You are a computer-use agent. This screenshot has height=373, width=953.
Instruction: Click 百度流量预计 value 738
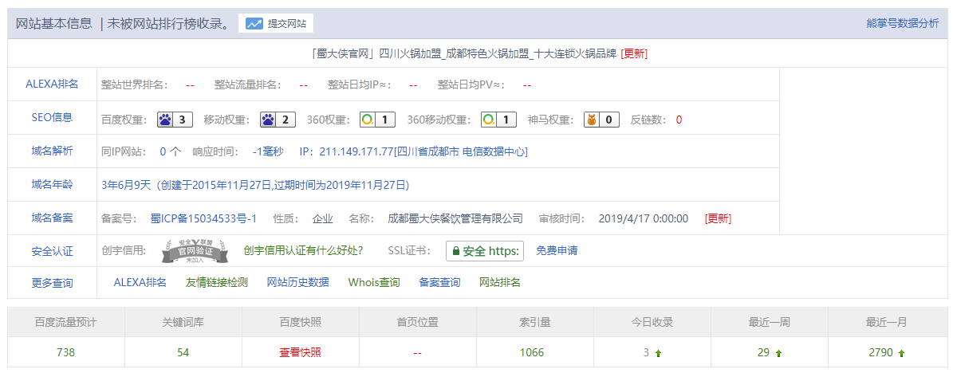point(65,352)
